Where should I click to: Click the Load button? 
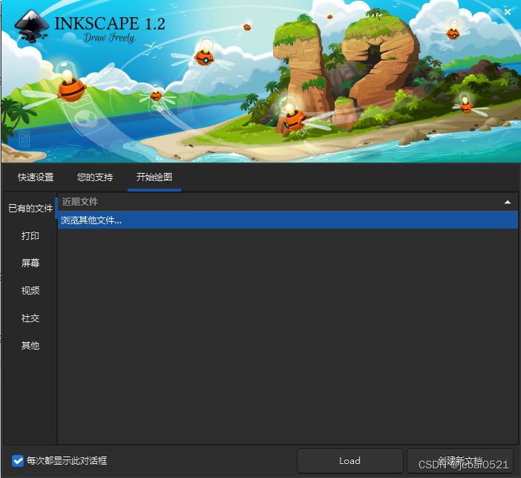(350, 461)
